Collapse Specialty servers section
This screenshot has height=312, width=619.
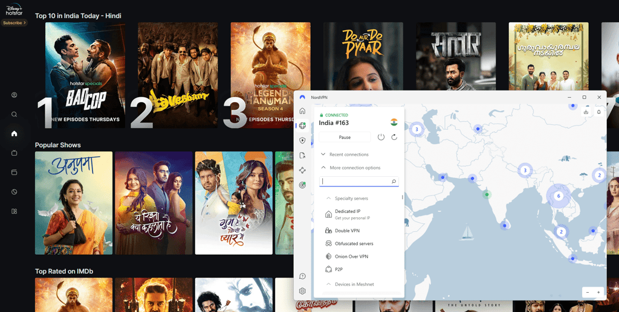click(347, 199)
